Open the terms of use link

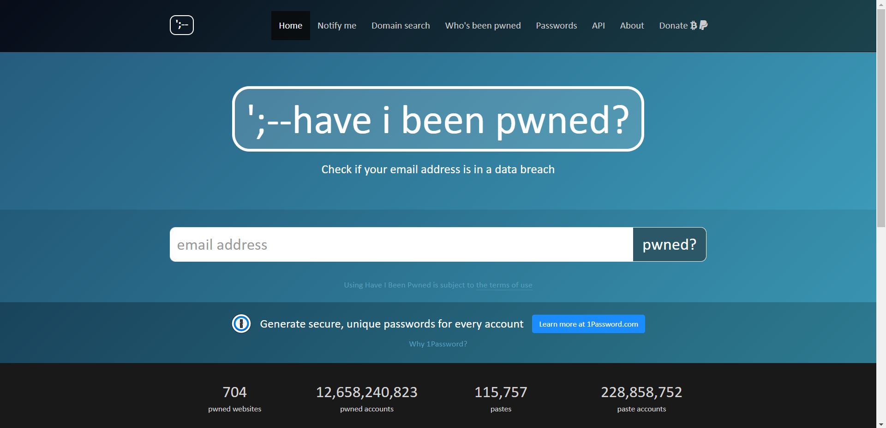pos(504,285)
